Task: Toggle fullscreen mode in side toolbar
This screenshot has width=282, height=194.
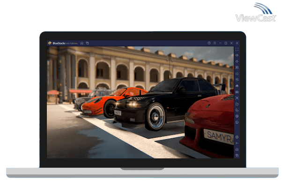Action: pyautogui.click(x=237, y=49)
